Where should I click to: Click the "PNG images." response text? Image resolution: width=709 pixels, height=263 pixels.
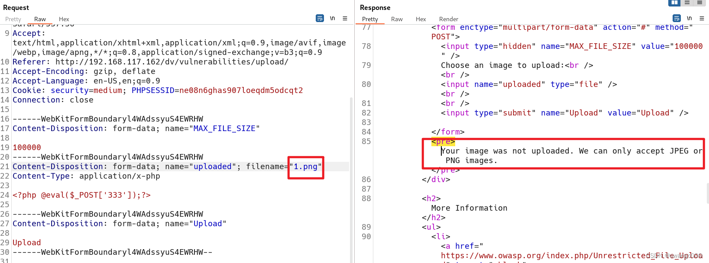point(472,160)
